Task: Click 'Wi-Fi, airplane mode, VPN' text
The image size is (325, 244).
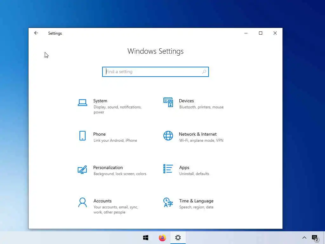Action: 201,140
